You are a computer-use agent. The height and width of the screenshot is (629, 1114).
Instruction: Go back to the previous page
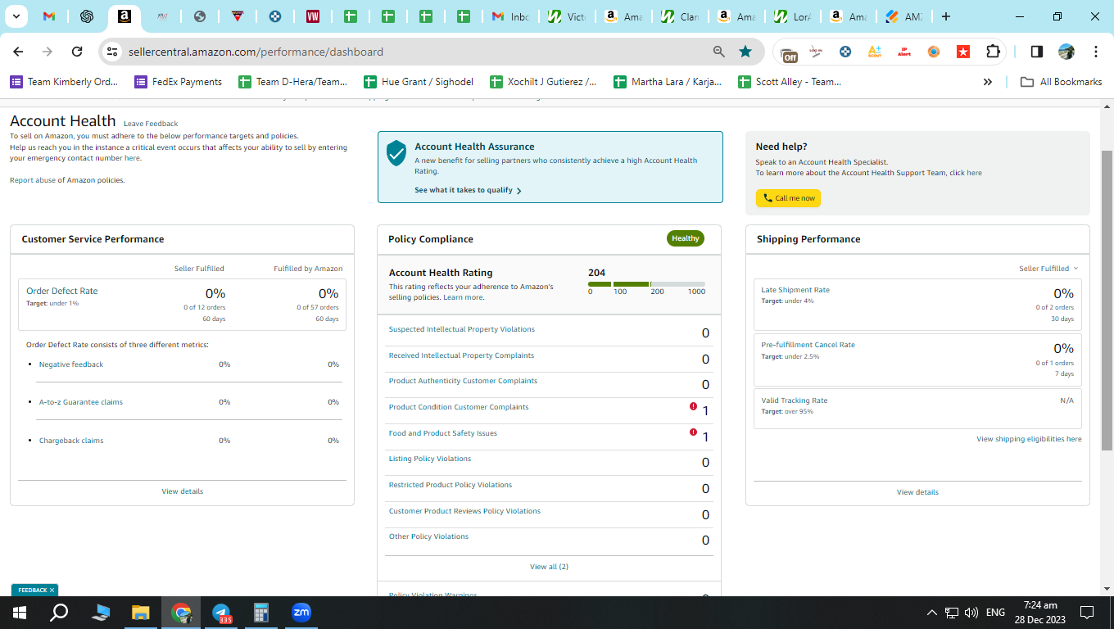pyautogui.click(x=19, y=52)
